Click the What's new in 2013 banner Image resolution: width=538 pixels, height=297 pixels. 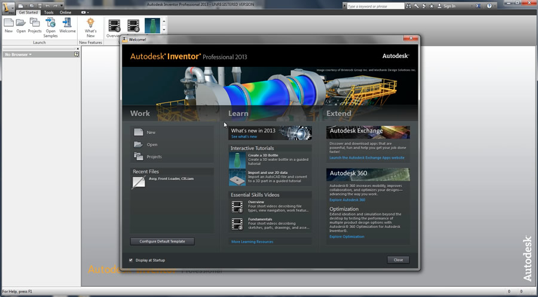click(270, 133)
